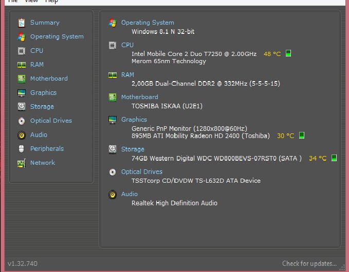Click the 30 °C graphics temperature value

point(286,136)
